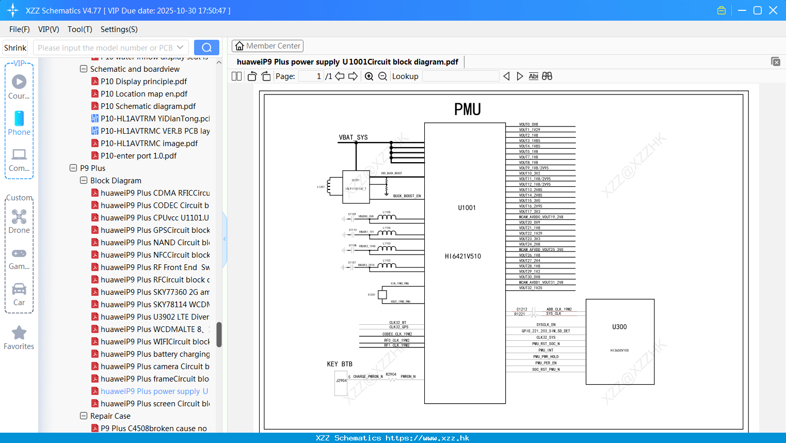
Task: Rotate page counterclockwise
Action: tap(252, 76)
